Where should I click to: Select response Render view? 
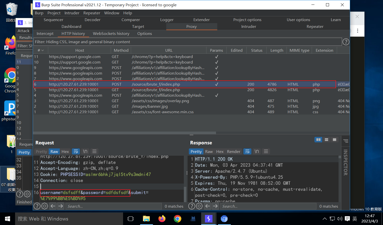click(x=234, y=152)
